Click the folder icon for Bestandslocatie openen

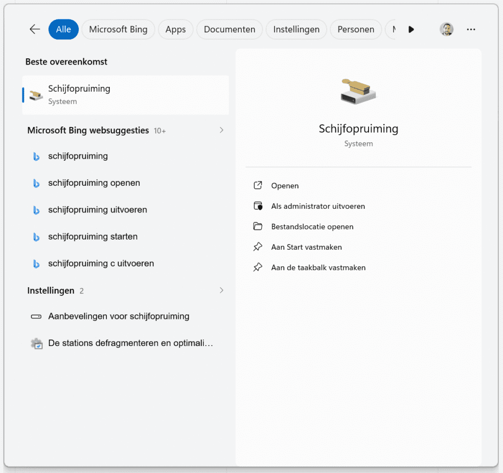click(258, 226)
